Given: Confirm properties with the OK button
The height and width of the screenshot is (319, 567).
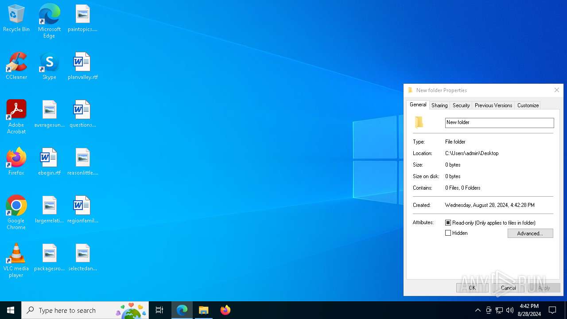Looking at the screenshot, I should coord(472,288).
